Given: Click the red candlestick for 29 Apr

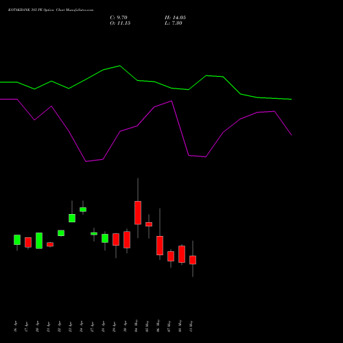Looking at the screenshot, I should [116, 239].
